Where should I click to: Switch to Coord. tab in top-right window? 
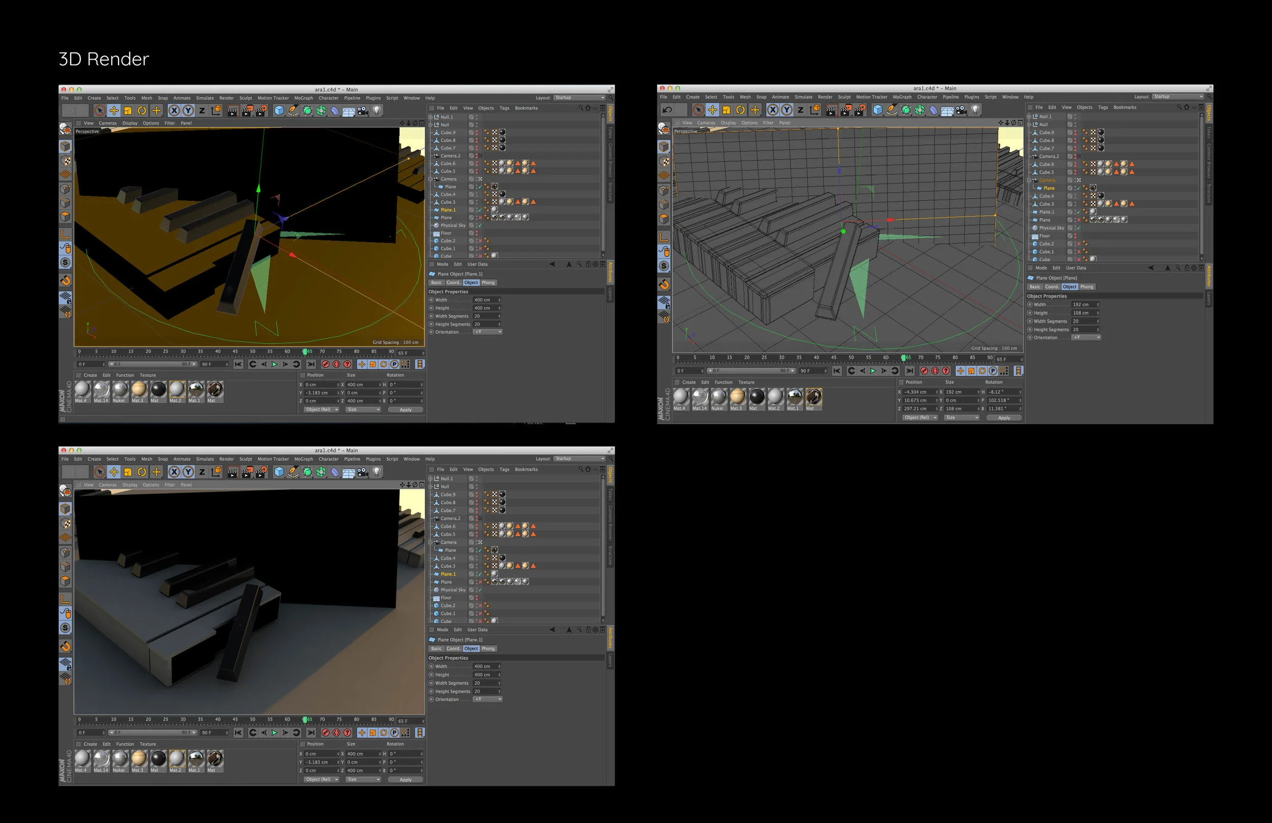click(x=1051, y=287)
